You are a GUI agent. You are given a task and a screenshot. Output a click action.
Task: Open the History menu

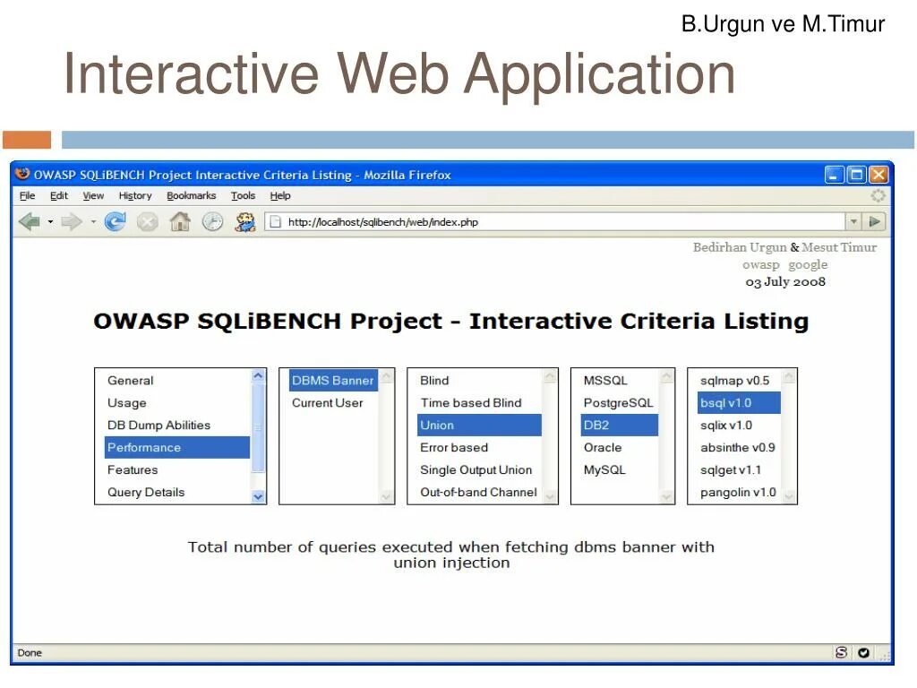click(135, 196)
